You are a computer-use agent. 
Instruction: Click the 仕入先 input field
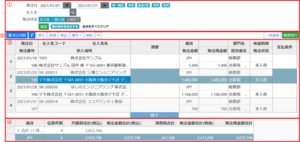[54, 12]
